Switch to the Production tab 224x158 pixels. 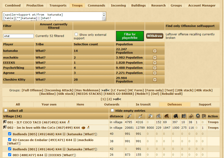(x=35, y=5)
